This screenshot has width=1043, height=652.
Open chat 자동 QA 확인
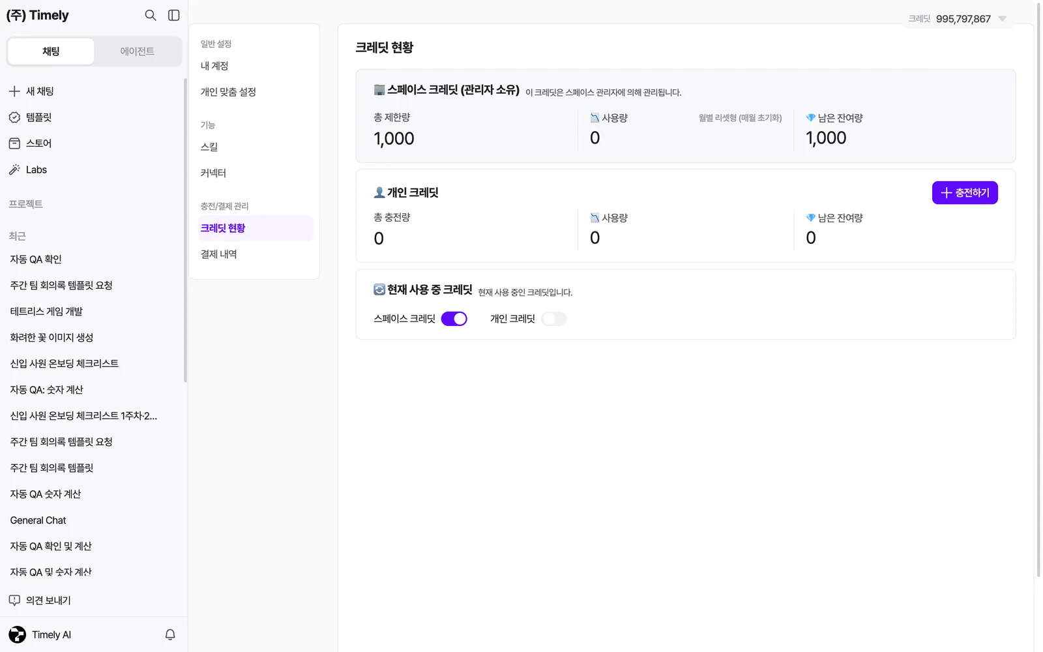click(x=36, y=259)
